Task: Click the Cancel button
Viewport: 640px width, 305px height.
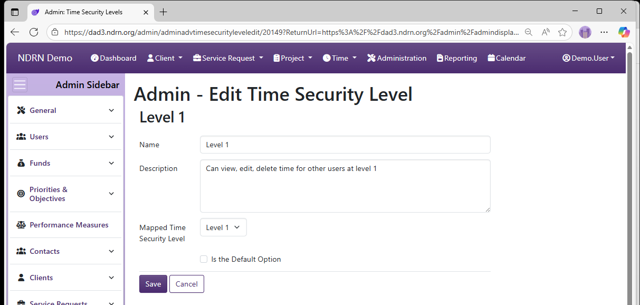Action: click(187, 284)
